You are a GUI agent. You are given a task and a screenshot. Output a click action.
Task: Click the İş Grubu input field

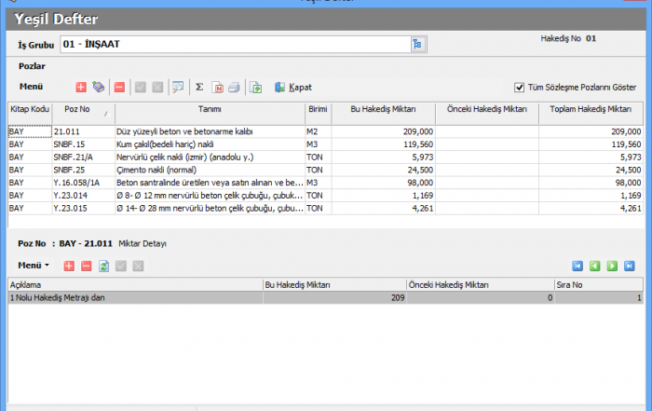click(x=233, y=44)
